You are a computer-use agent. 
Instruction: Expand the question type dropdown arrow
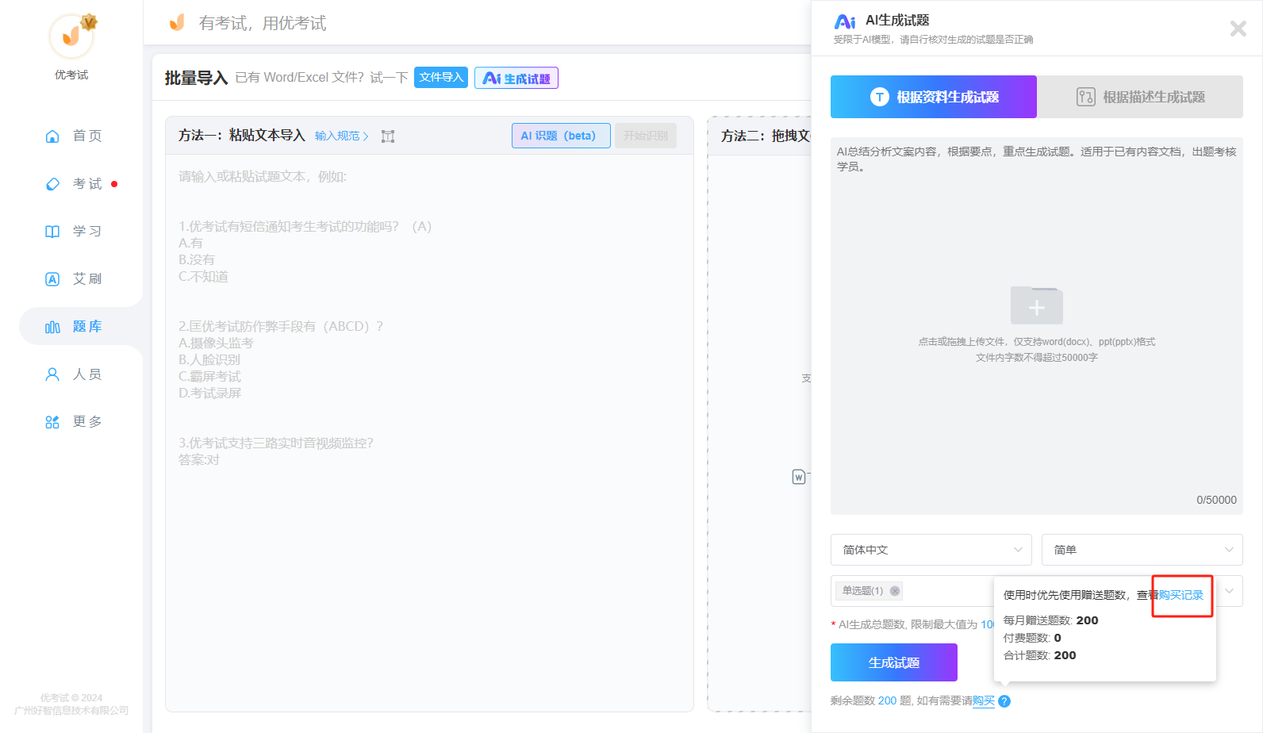tap(1229, 591)
